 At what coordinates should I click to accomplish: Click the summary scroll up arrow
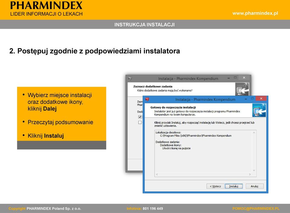[254, 133]
